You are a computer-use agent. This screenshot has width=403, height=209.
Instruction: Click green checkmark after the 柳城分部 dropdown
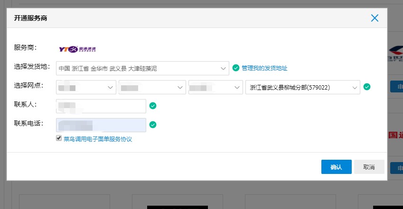tap(367, 87)
